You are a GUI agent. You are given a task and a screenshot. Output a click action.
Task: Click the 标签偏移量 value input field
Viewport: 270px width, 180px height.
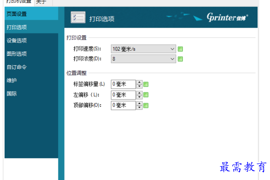[x=123, y=85]
